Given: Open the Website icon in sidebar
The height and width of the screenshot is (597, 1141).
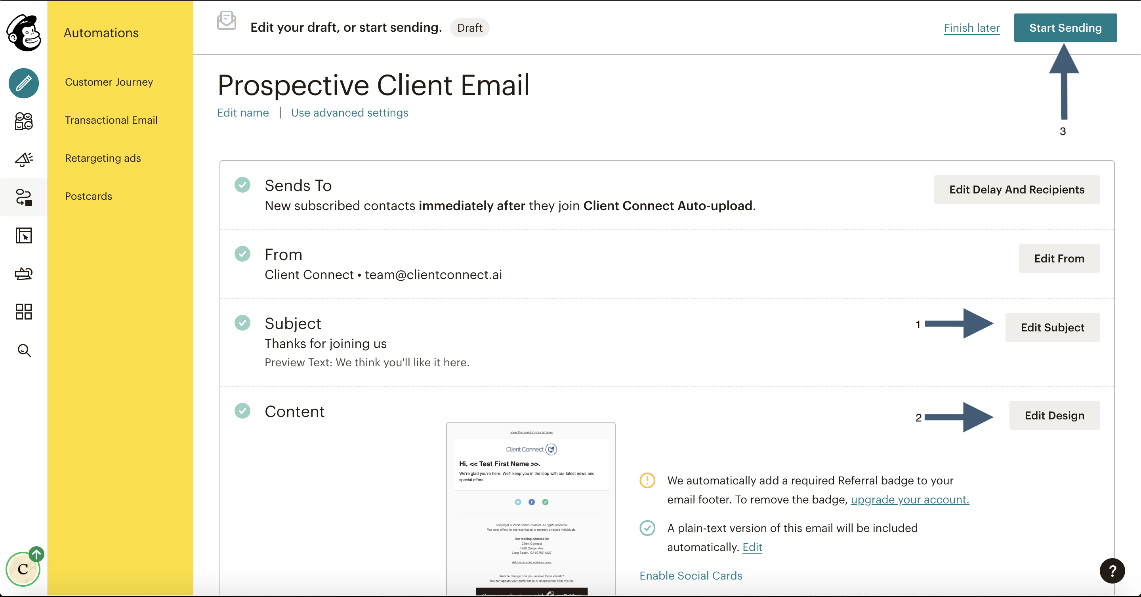Looking at the screenshot, I should coord(24,235).
